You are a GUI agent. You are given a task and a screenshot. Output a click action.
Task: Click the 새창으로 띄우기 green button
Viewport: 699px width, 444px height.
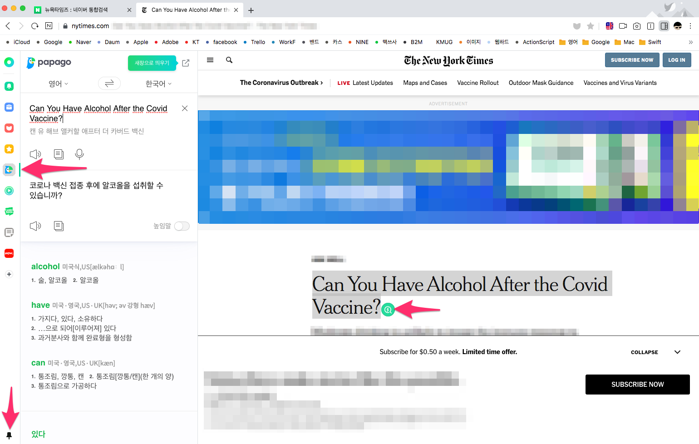(x=152, y=63)
